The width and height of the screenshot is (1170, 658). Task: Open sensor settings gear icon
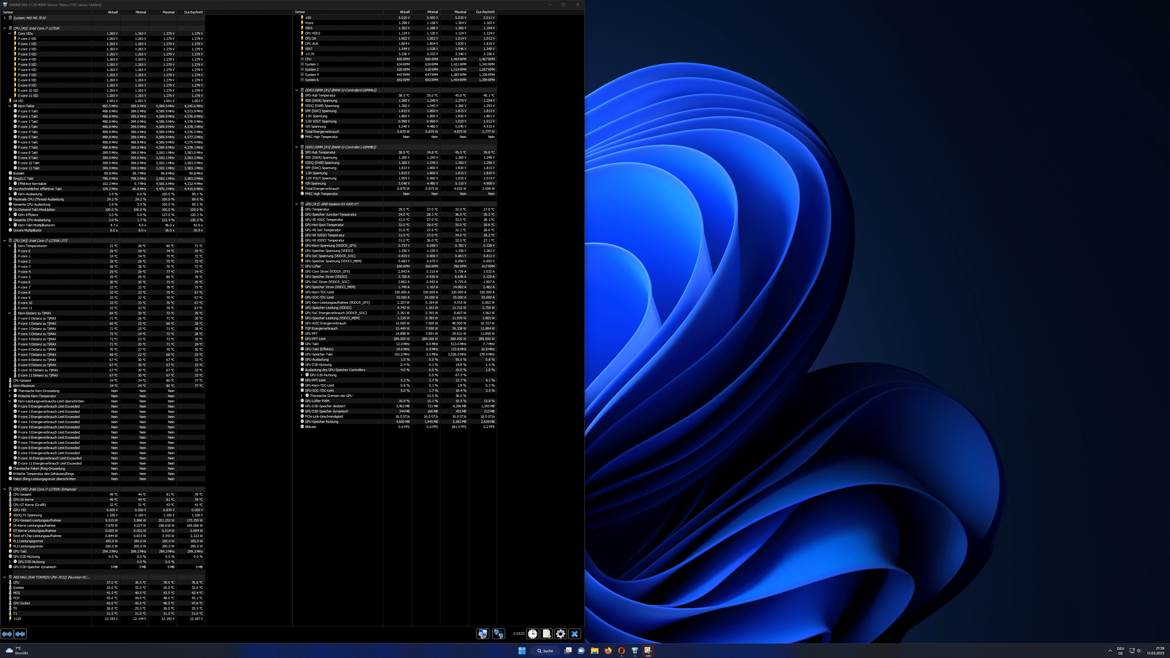tap(561, 634)
